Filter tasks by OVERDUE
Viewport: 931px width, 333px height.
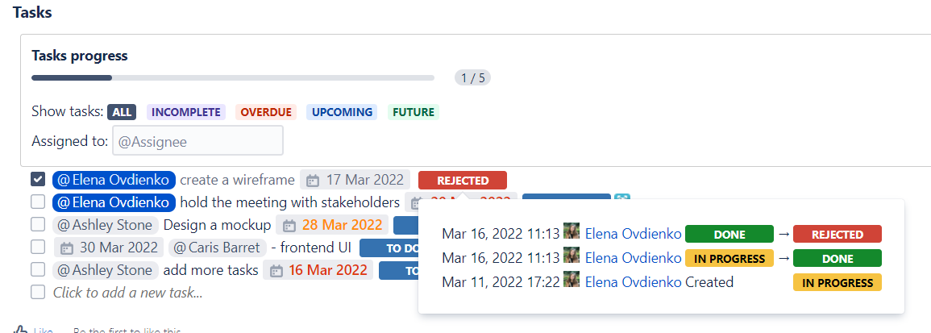[266, 112]
